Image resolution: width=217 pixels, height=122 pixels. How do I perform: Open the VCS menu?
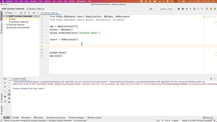pyautogui.click(x=65, y=1)
